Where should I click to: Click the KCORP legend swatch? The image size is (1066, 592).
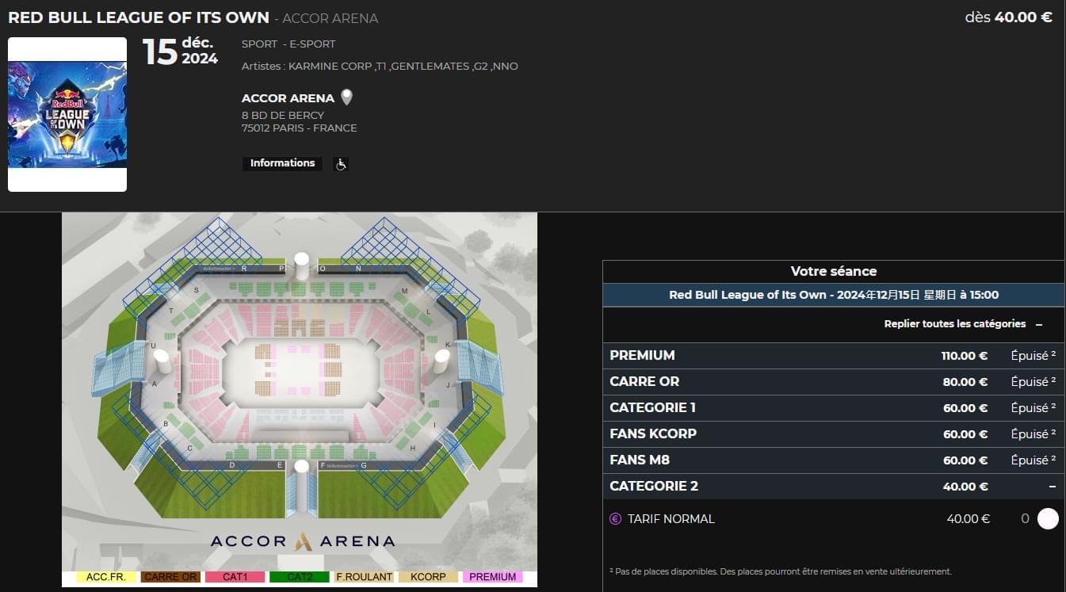point(428,577)
